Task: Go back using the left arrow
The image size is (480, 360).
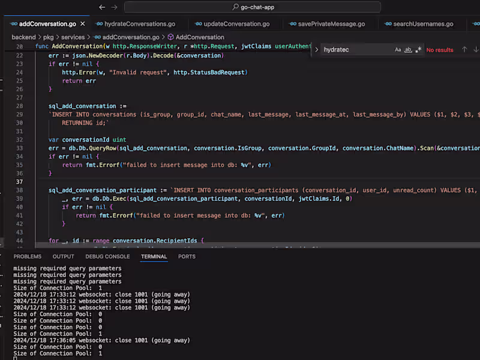Action: 102,7
